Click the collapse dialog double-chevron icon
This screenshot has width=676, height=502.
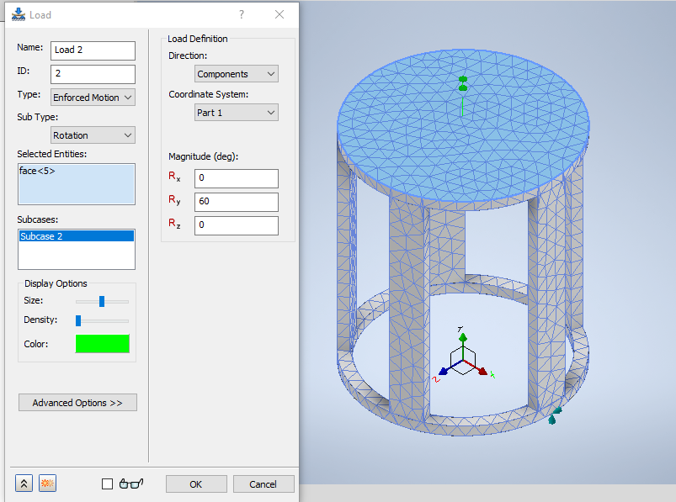23,483
